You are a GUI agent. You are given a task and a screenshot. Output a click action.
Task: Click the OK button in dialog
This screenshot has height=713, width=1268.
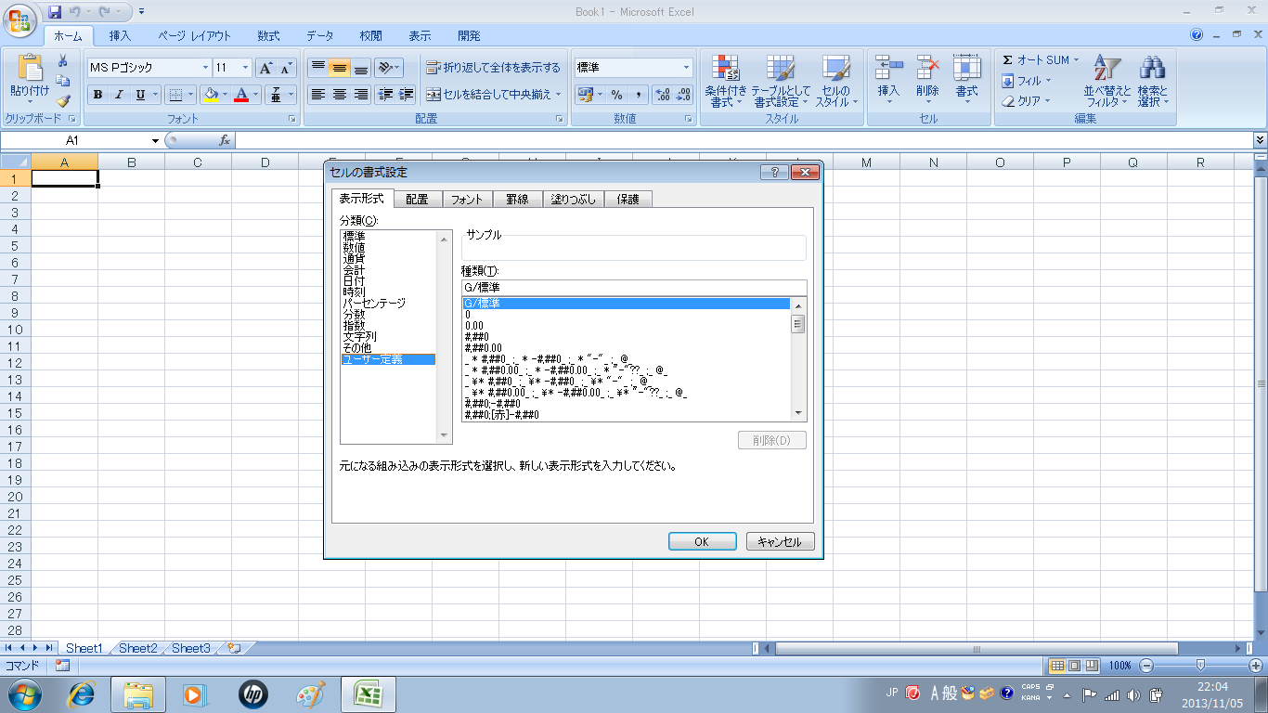coord(702,542)
